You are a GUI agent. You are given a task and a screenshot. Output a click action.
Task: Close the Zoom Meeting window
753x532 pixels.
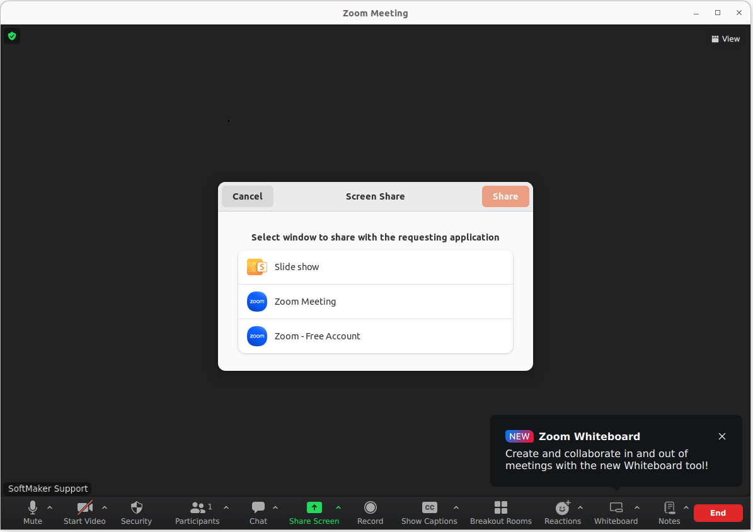click(x=739, y=13)
